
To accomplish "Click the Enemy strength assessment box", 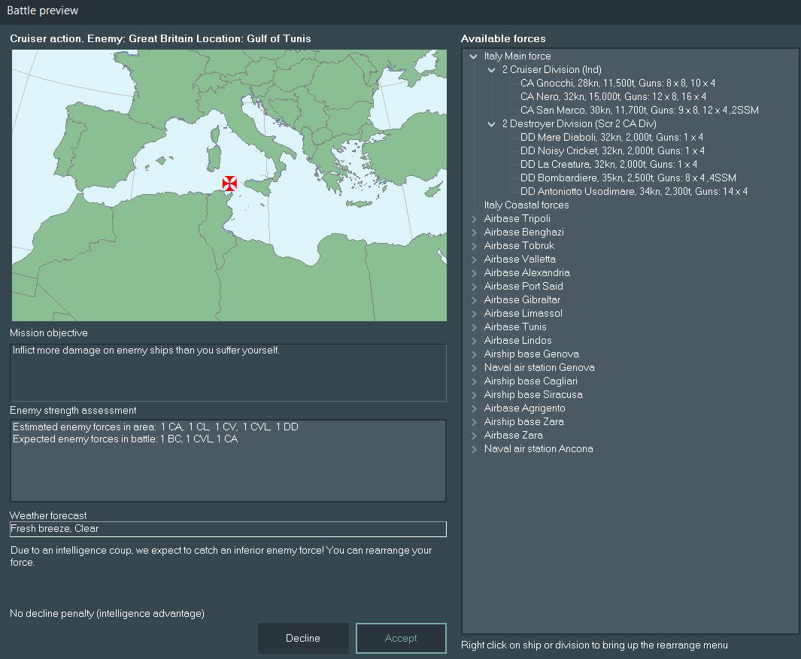I will point(228,461).
